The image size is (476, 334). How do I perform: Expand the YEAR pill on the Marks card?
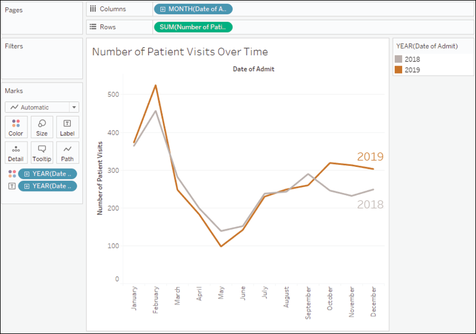(28, 173)
